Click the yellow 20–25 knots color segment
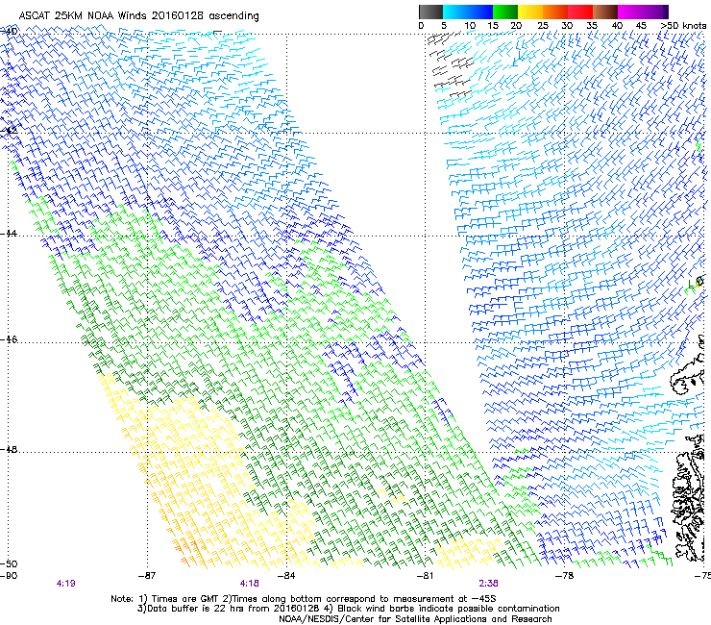Viewport: 711px width, 625px height. click(x=530, y=12)
